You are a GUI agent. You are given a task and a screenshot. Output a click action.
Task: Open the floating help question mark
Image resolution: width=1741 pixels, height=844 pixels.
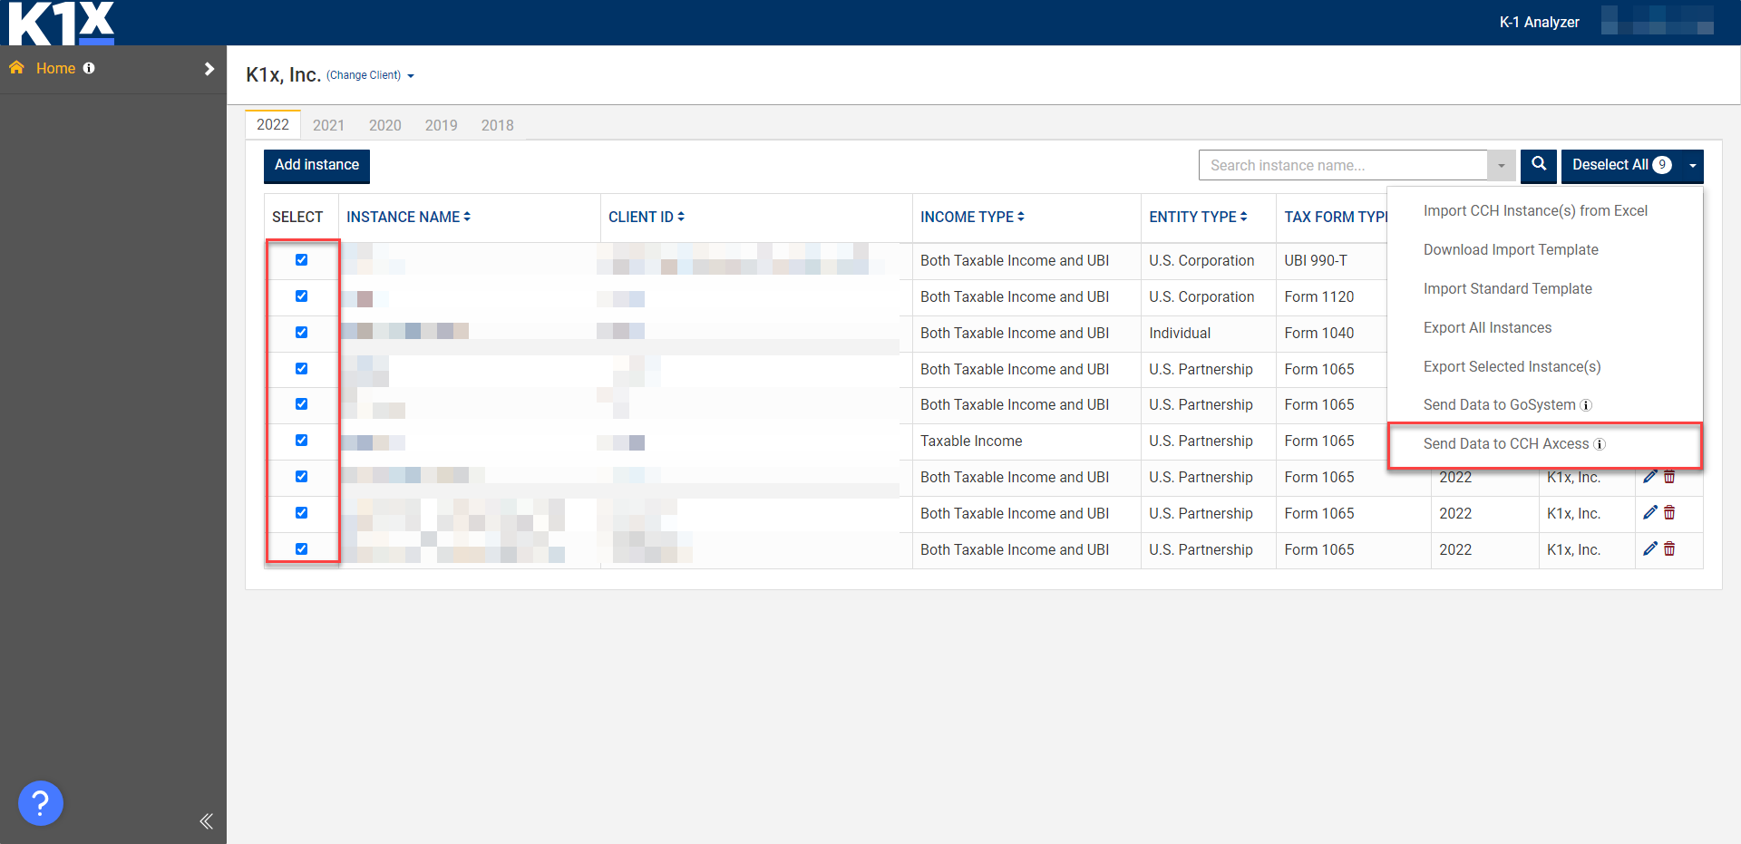(x=40, y=802)
